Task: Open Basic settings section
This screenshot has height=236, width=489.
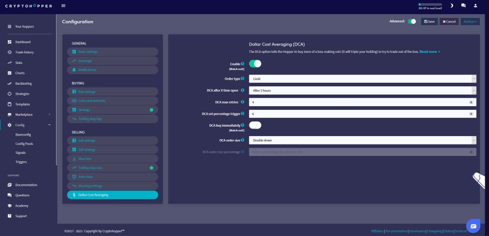Action: point(113,52)
